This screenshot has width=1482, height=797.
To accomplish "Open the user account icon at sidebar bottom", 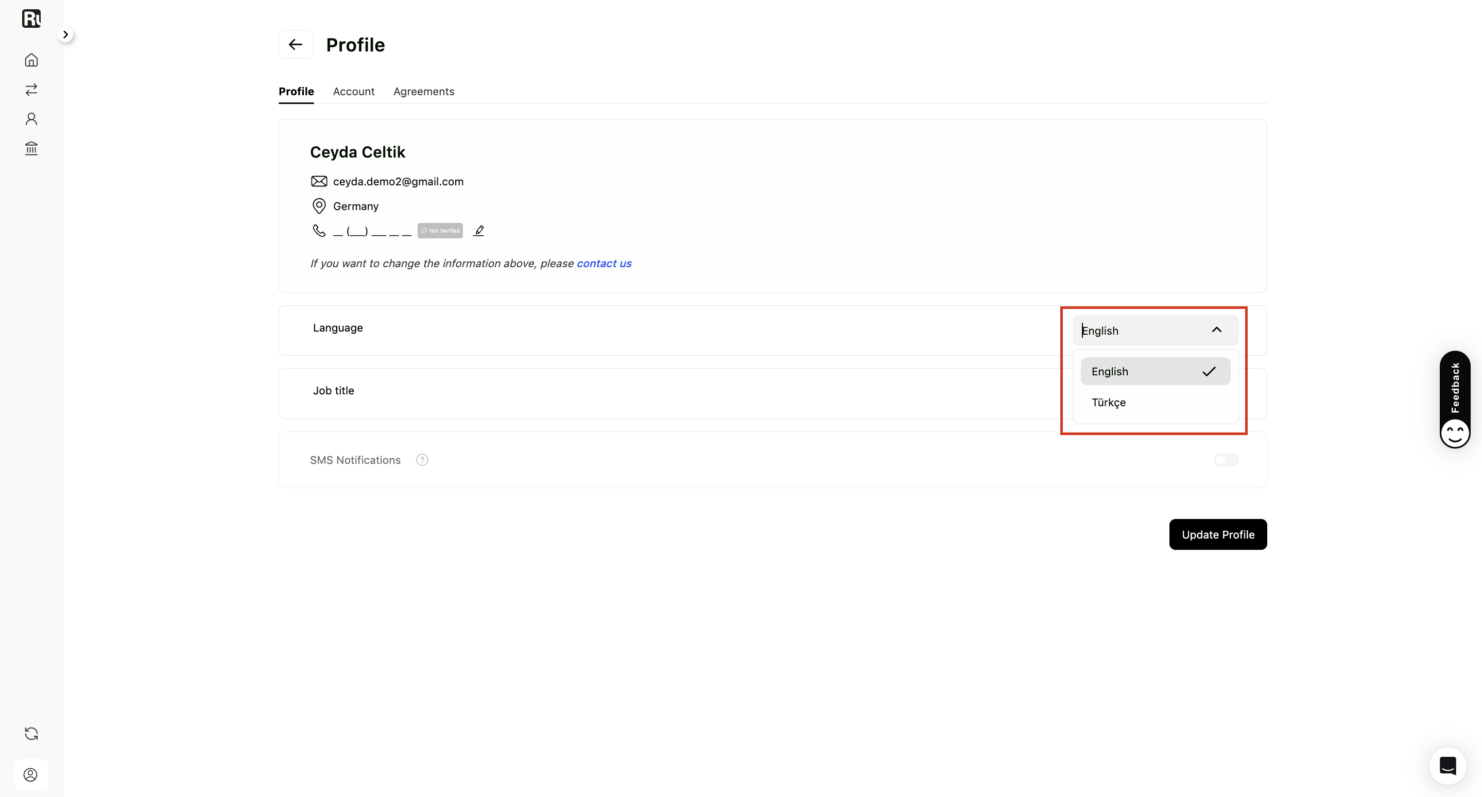I will point(31,774).
